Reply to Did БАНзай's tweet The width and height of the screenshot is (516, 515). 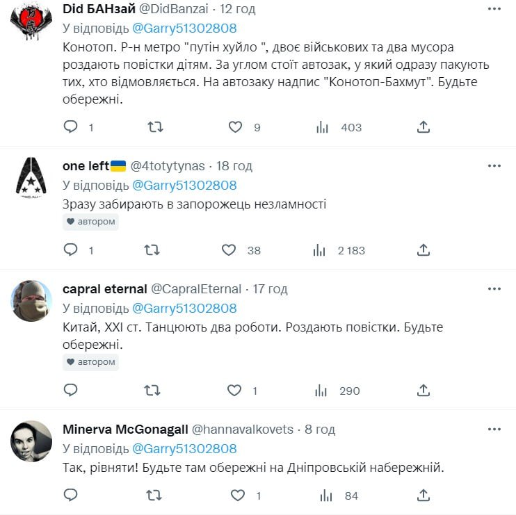click(x=70, y=127)
